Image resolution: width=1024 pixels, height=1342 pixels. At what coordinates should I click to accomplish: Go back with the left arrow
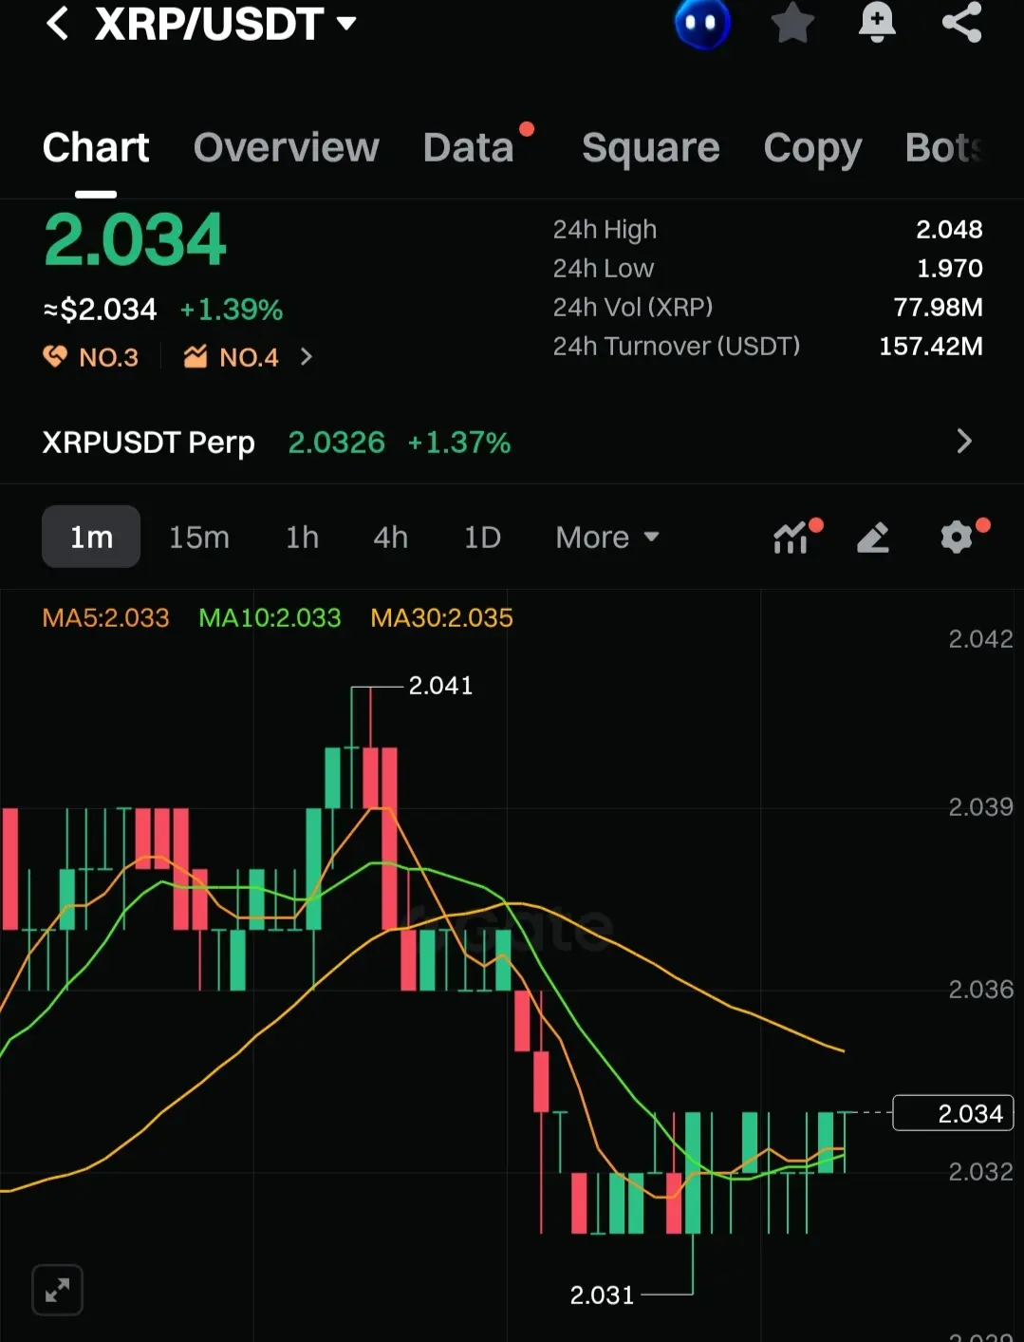tap(57, 23)
